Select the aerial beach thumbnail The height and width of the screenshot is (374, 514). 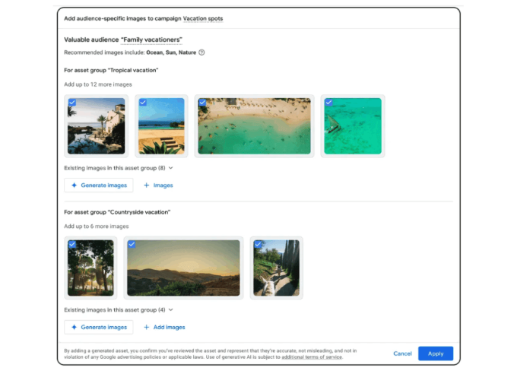coord(255,126)
